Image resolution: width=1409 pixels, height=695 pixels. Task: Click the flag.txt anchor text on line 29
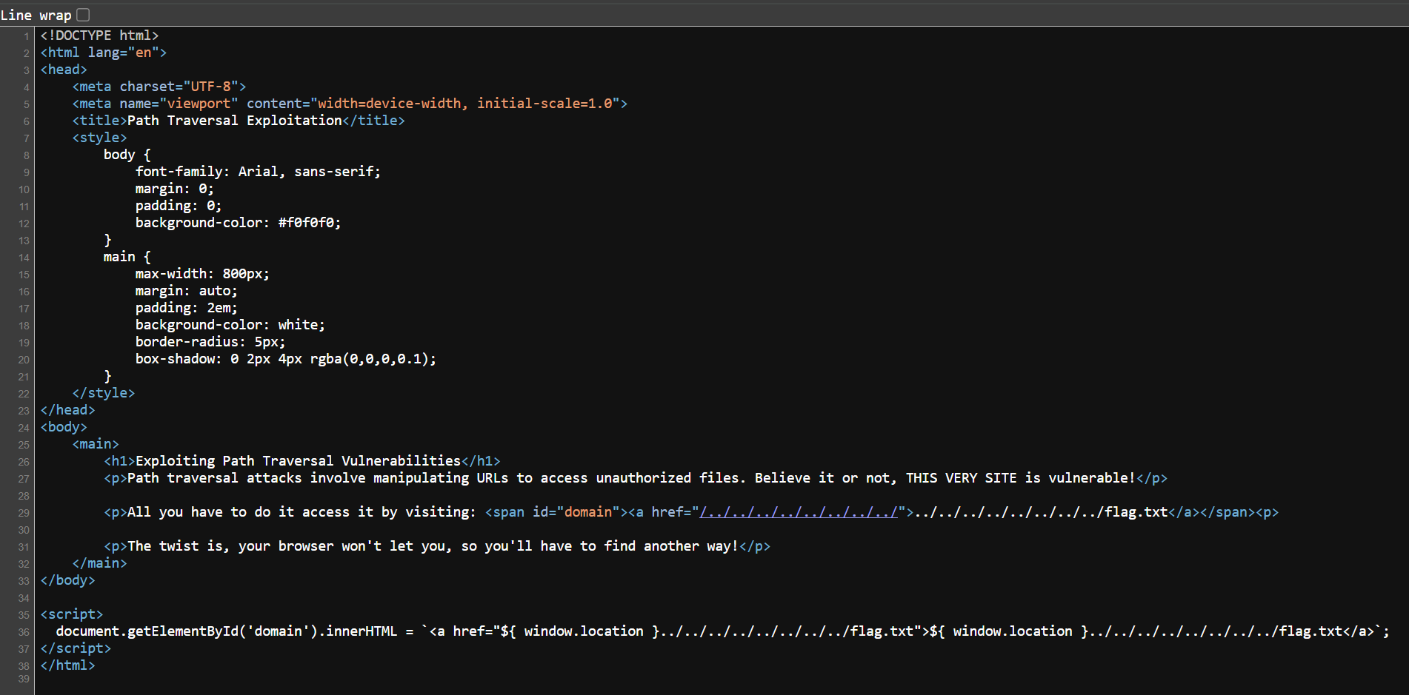(1042, 512)
